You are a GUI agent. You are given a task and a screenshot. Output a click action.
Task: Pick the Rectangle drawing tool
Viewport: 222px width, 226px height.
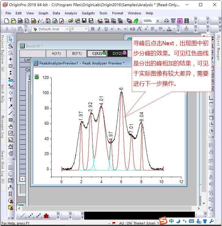click(11, 120)
